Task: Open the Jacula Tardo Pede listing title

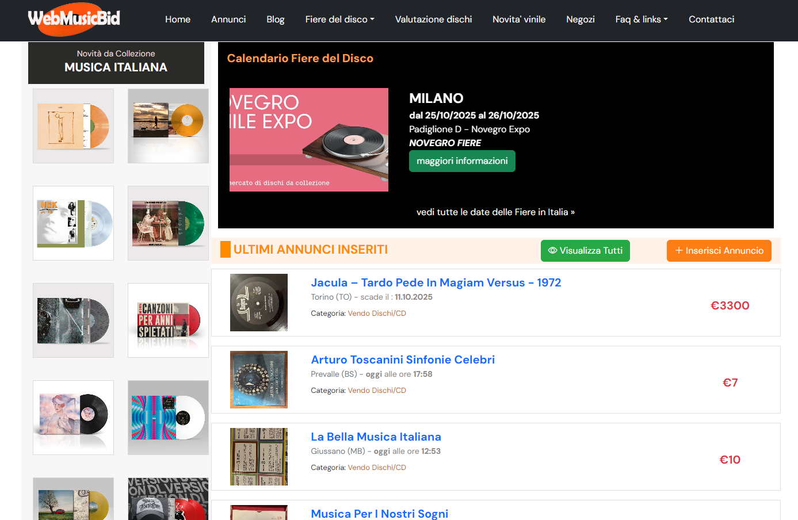Action: [x=436, y=282]
